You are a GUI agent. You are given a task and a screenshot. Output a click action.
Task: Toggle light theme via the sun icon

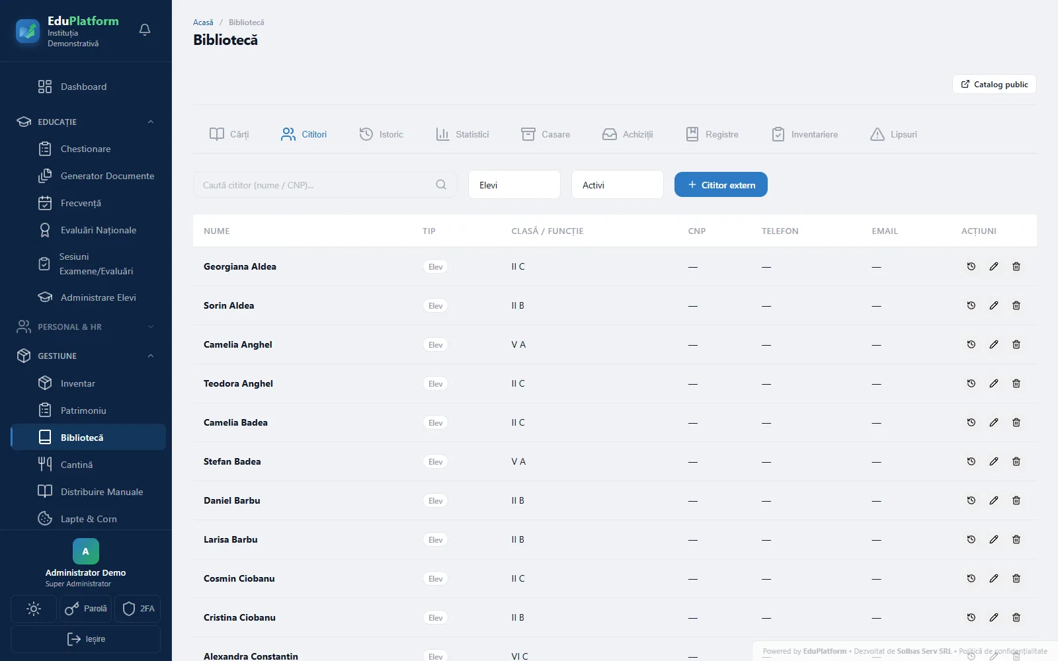34,609
